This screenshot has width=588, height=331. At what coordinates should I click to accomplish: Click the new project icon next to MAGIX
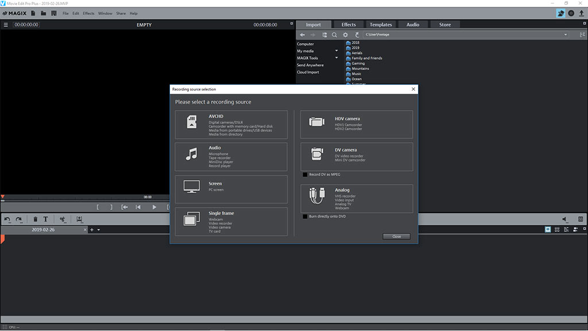click(x=33, y=13)
